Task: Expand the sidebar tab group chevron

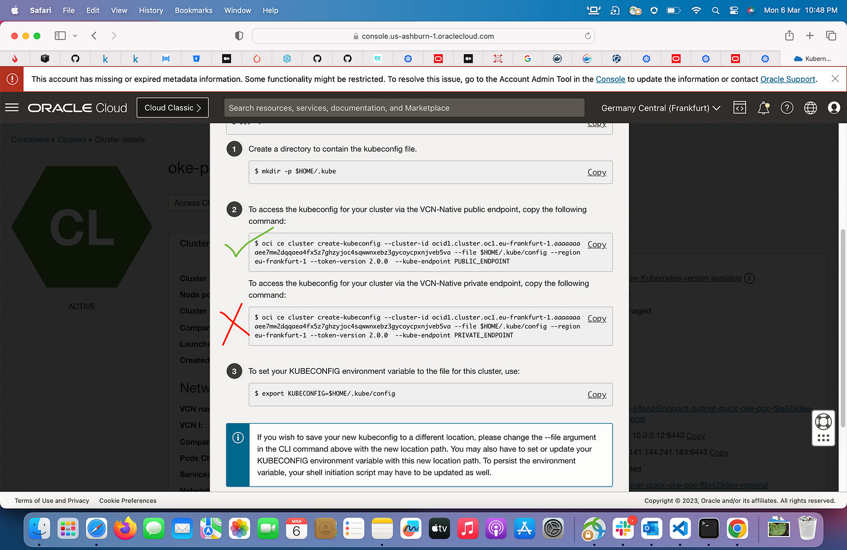Action: click(75, 36)
